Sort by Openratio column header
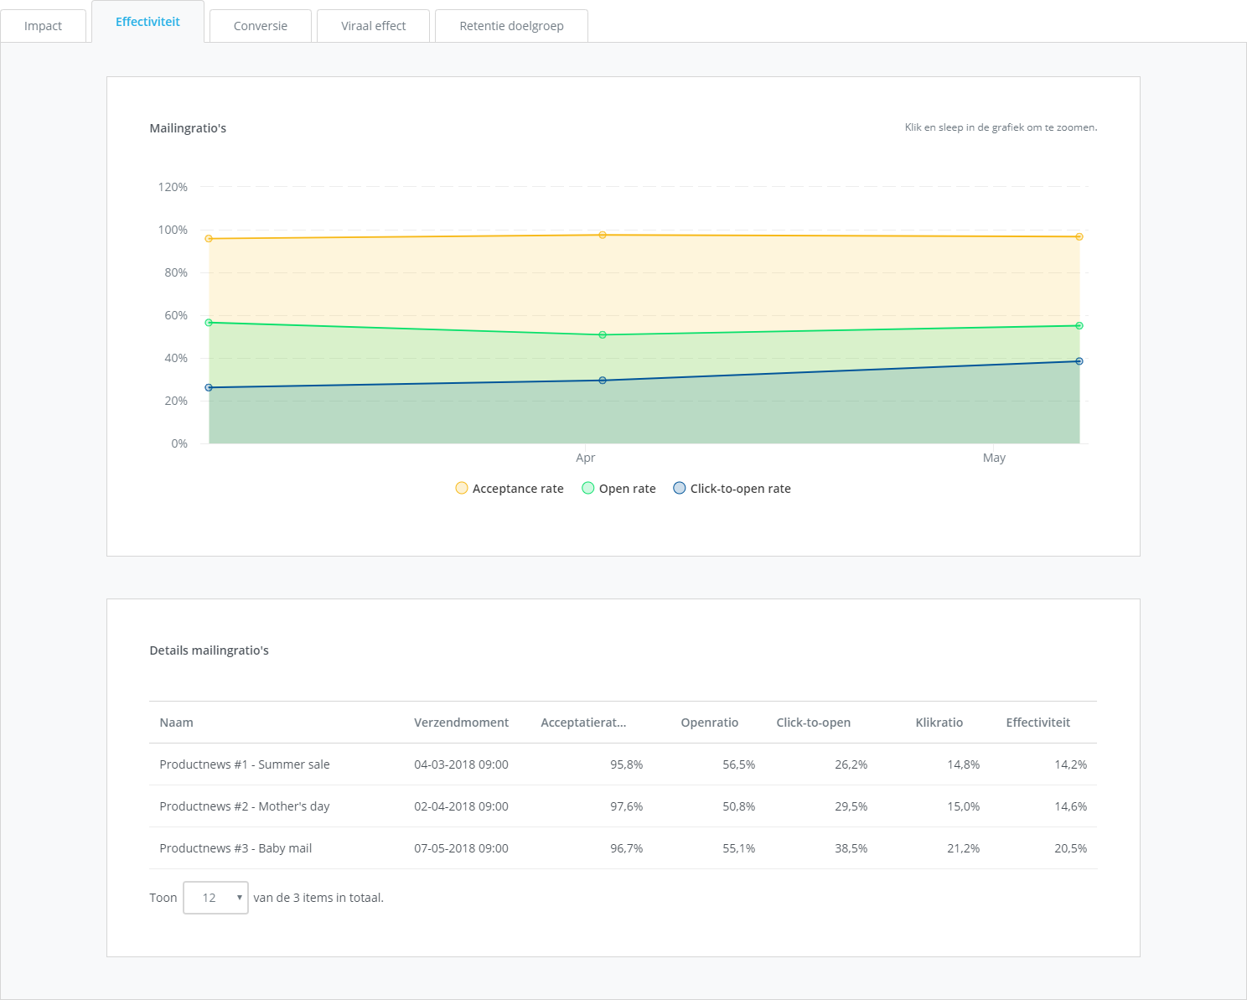 709,723
